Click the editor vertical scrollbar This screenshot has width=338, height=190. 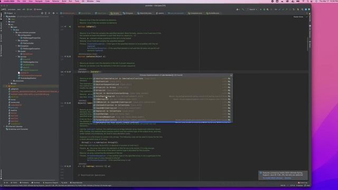[307, 45]
